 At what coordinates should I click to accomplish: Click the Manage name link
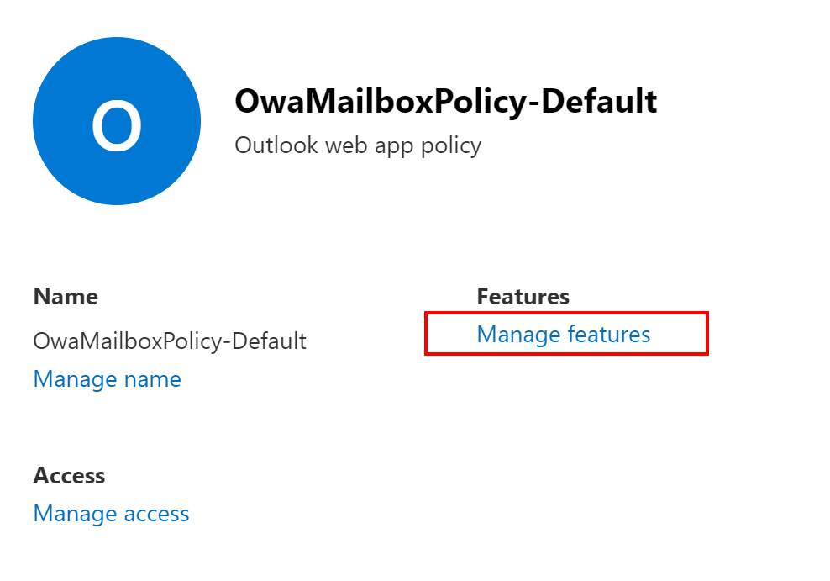click(107, 379)
